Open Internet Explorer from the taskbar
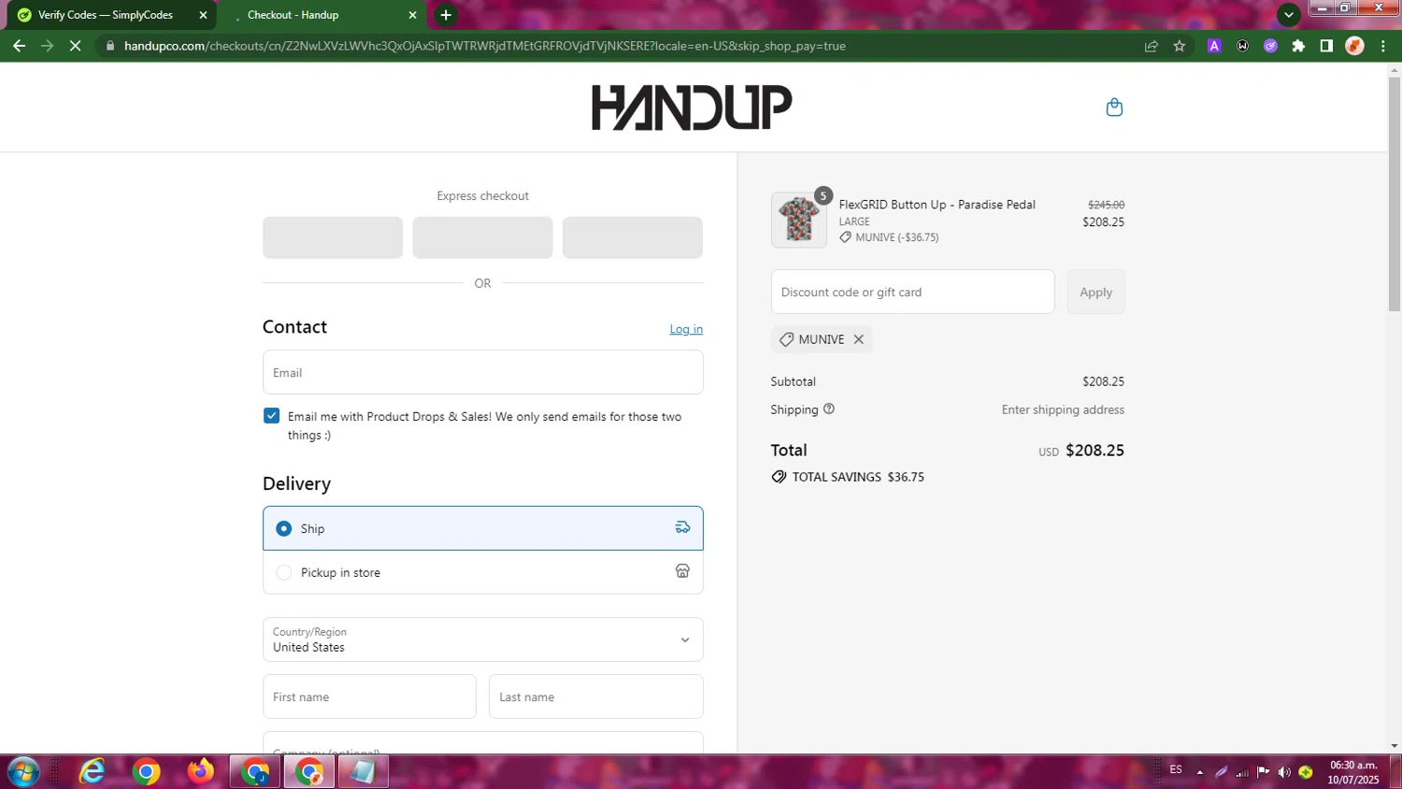 92,771
